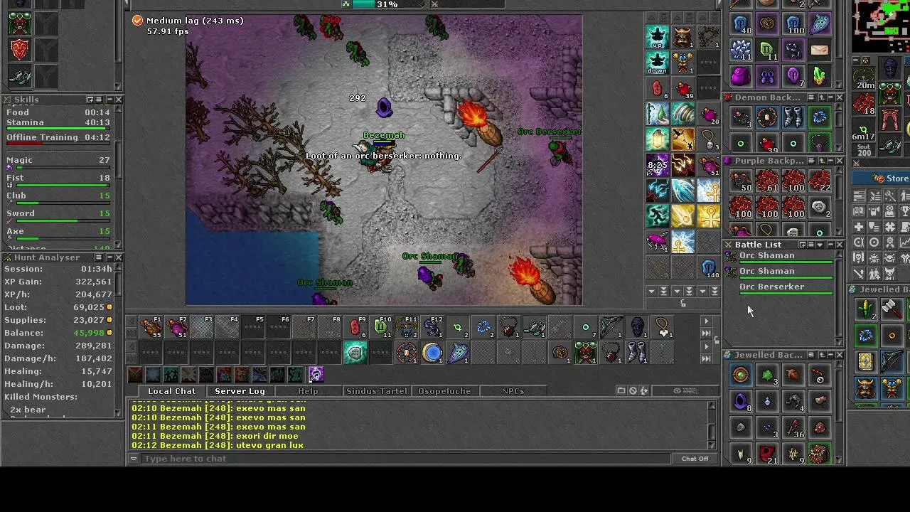The image size is (910, 512).
Task: Click the 'utevo gran lux' chat line
Action: [x=218, y=445]
